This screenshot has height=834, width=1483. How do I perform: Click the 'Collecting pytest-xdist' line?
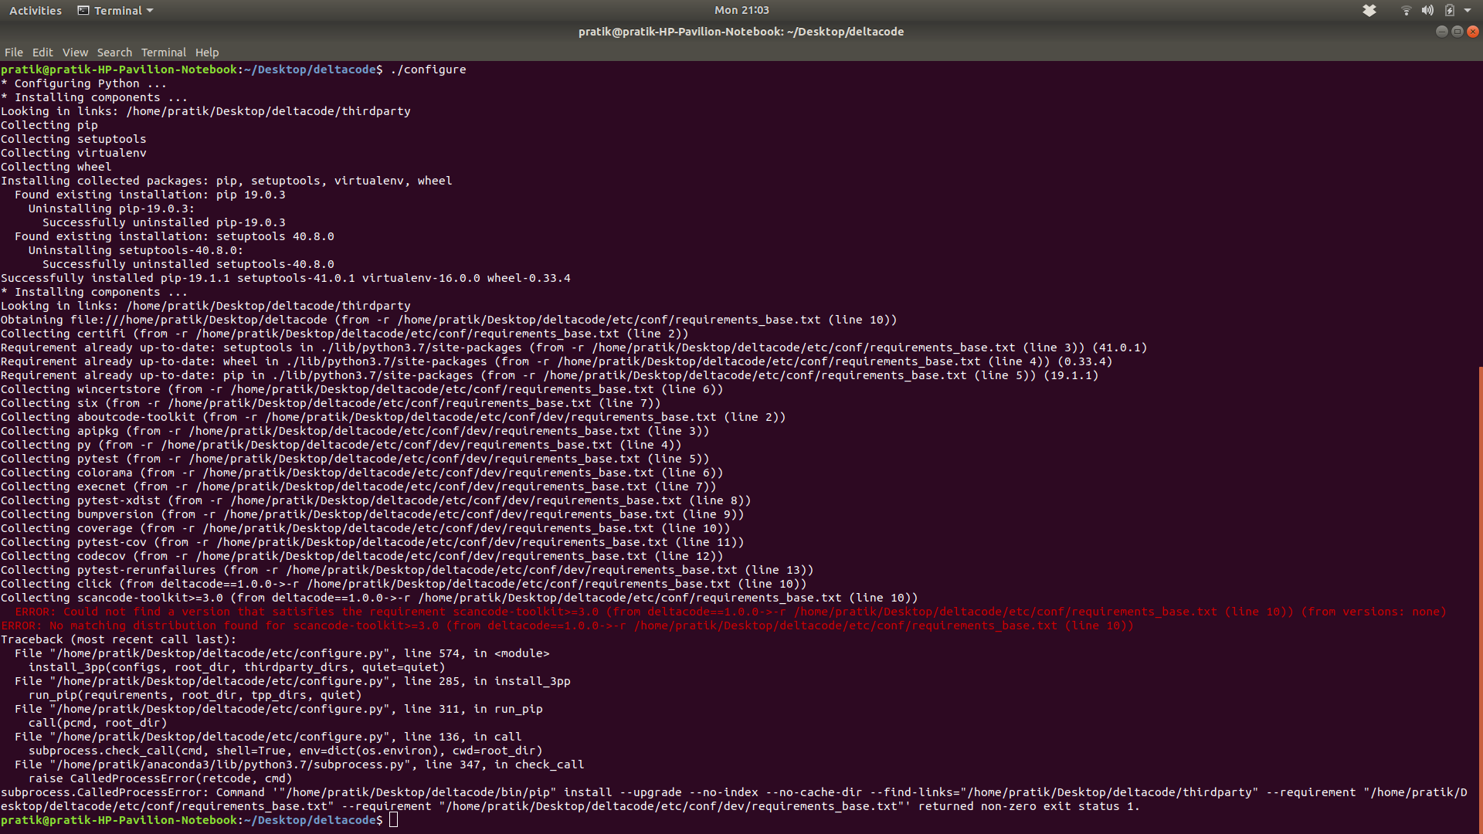[376, 500]
